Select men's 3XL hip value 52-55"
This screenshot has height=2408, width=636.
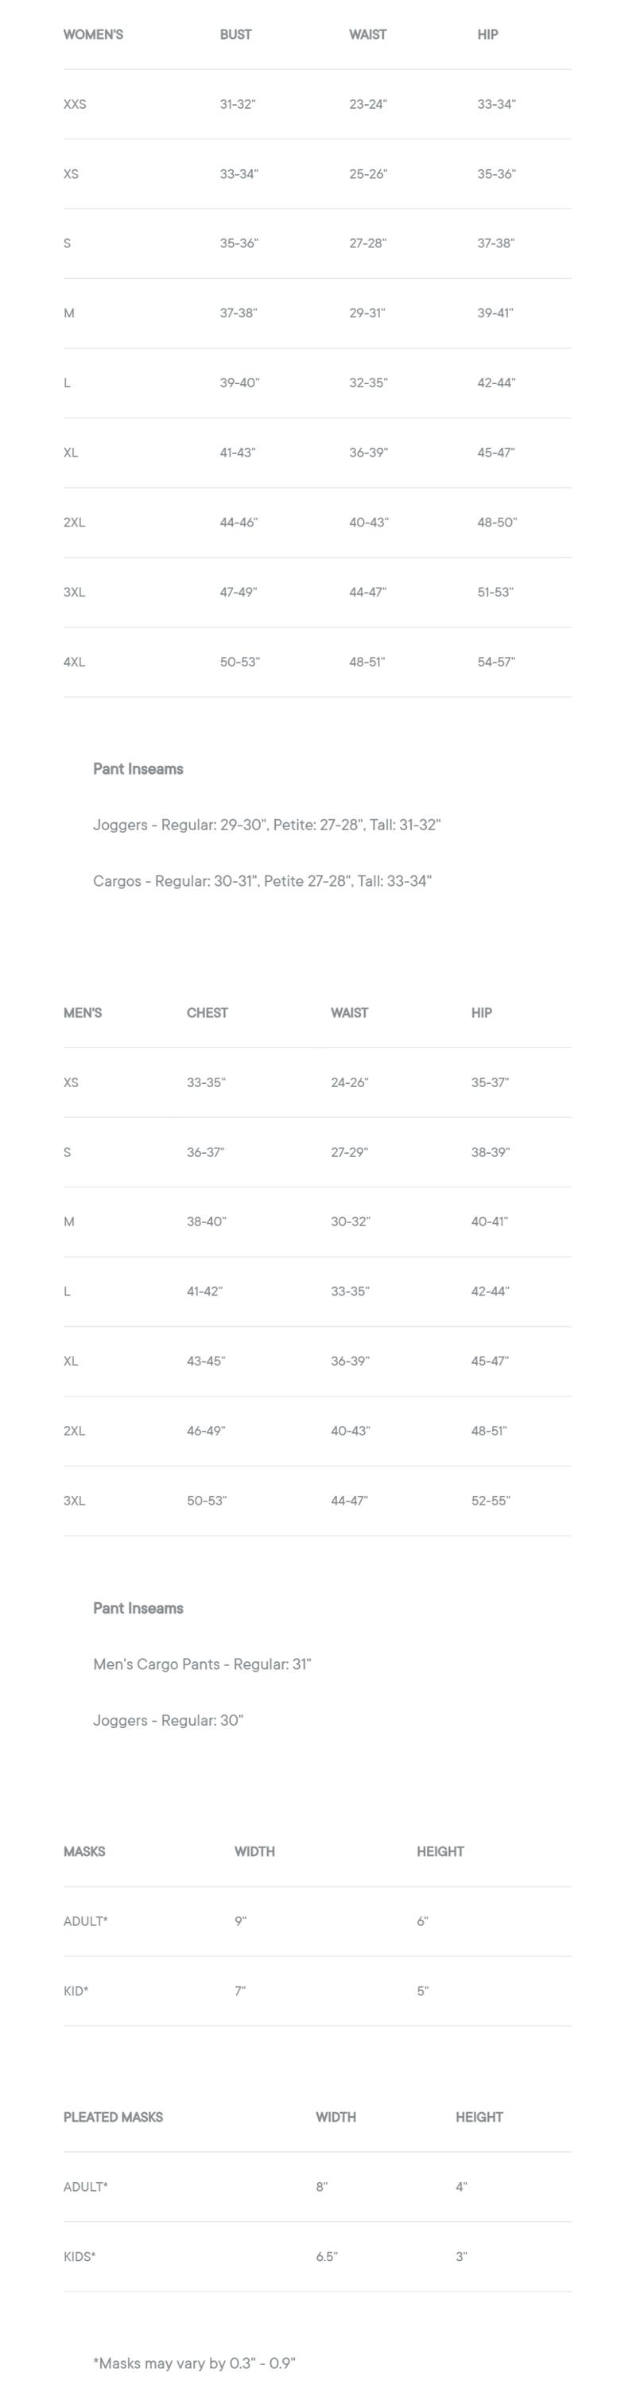click(491, 1501)
